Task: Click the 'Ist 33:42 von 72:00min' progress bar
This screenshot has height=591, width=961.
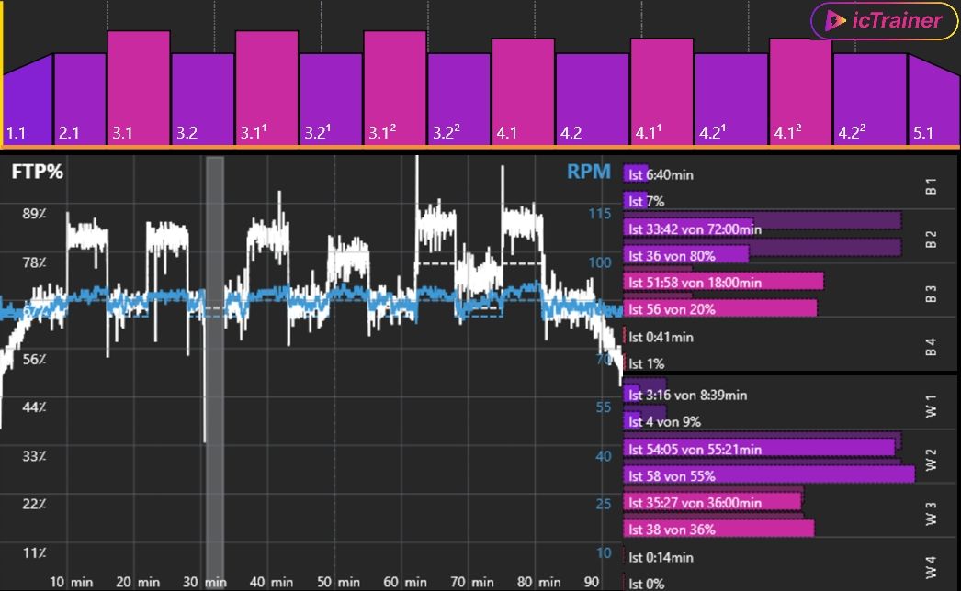Action: pos(763,229)
